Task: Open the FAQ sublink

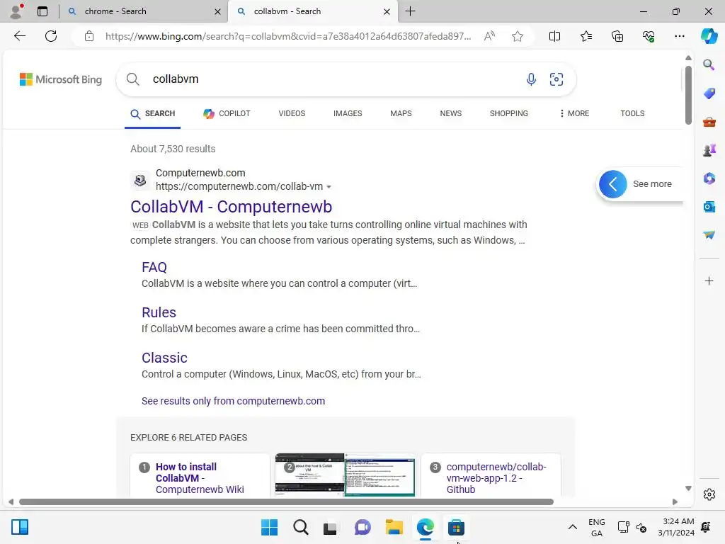Action: 154,267
